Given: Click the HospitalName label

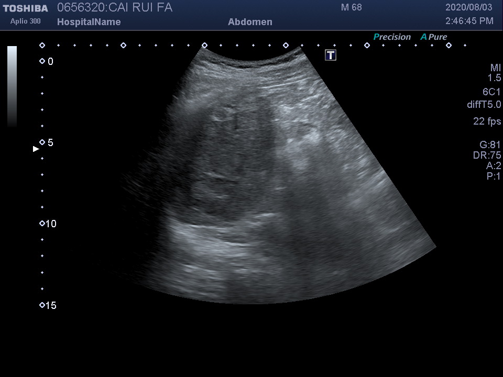Looking at the screenshot, I should click(x=89, y=22).
